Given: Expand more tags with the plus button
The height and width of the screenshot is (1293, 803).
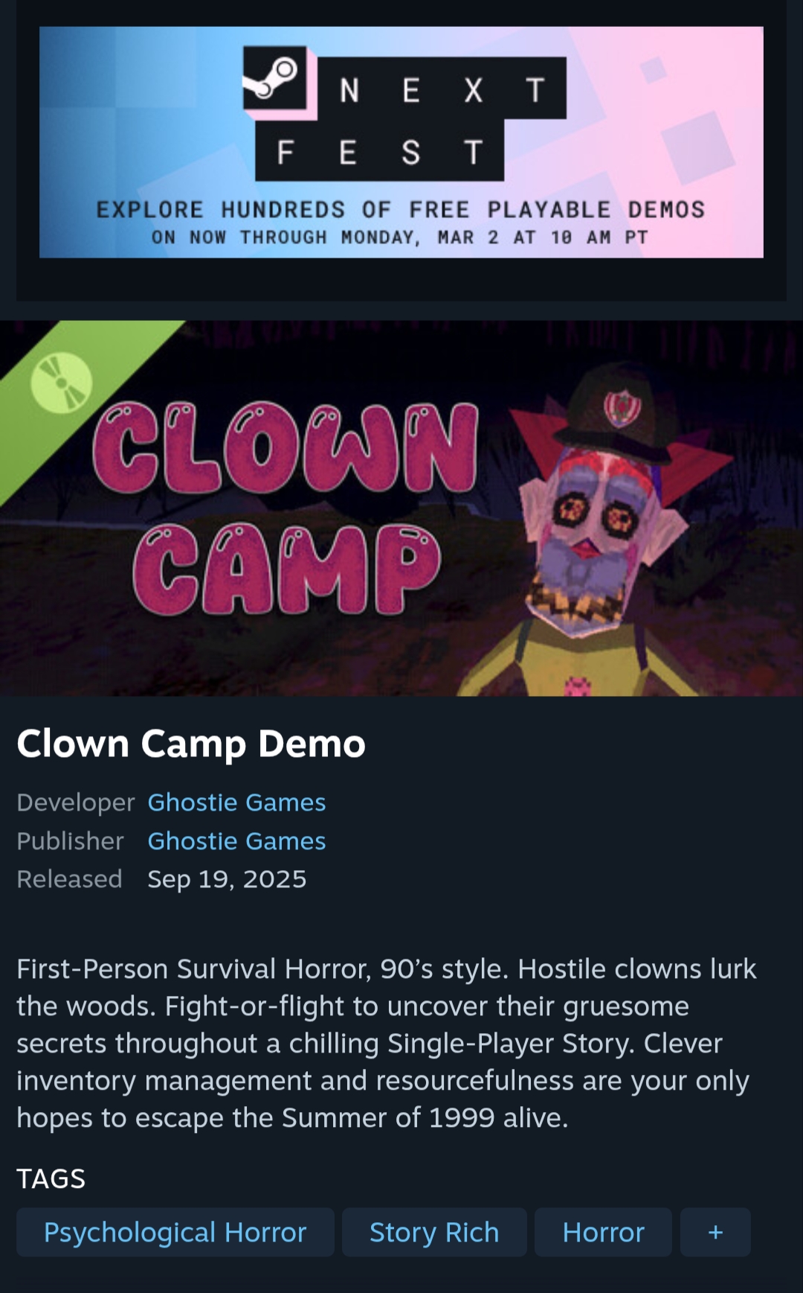Looking at the screenshot, I should [715, 1232].
